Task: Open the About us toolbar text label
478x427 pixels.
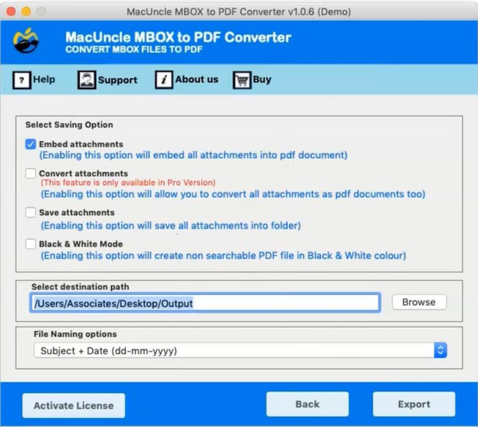Action: pos(196,80)
